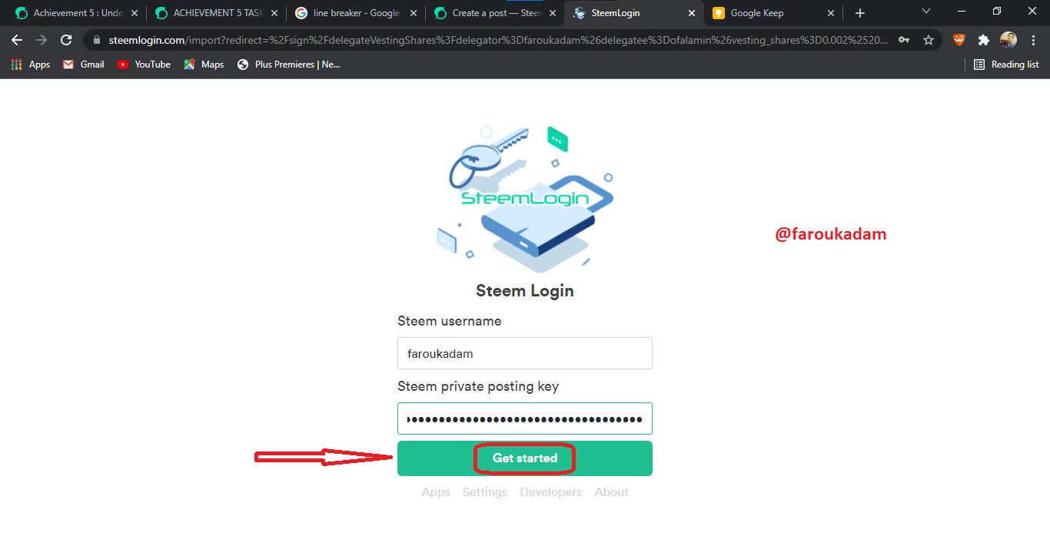The width and height of the screenshot is (1050, 559).
Task: Reload the page with the browser refresh icon
Action: click(x=66, y=40)
